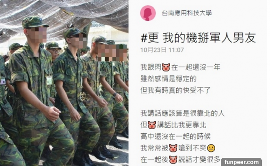This screenshot has width=270, height=166.
Task: Click the text line 高中還沒在一起的時候
Action: (x=175, y=137)
